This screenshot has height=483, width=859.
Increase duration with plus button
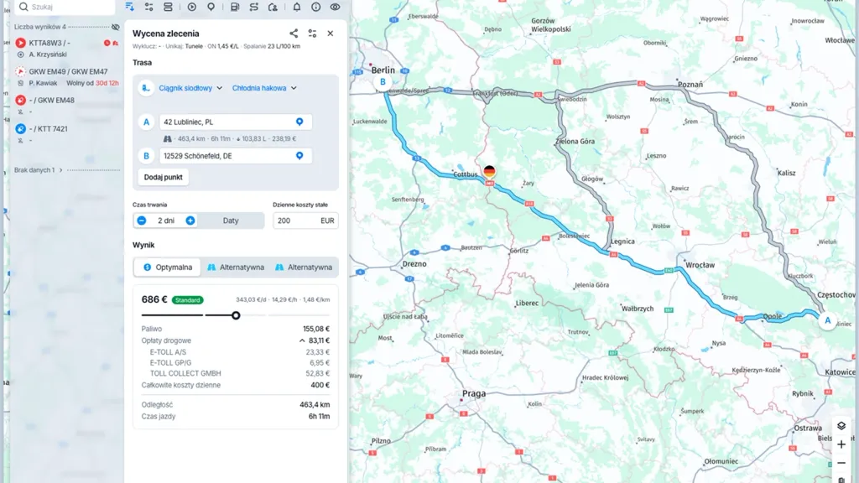point(190,221)
